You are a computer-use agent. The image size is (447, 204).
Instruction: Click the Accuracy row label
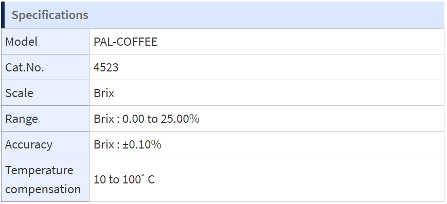click(x=29, y=144)
